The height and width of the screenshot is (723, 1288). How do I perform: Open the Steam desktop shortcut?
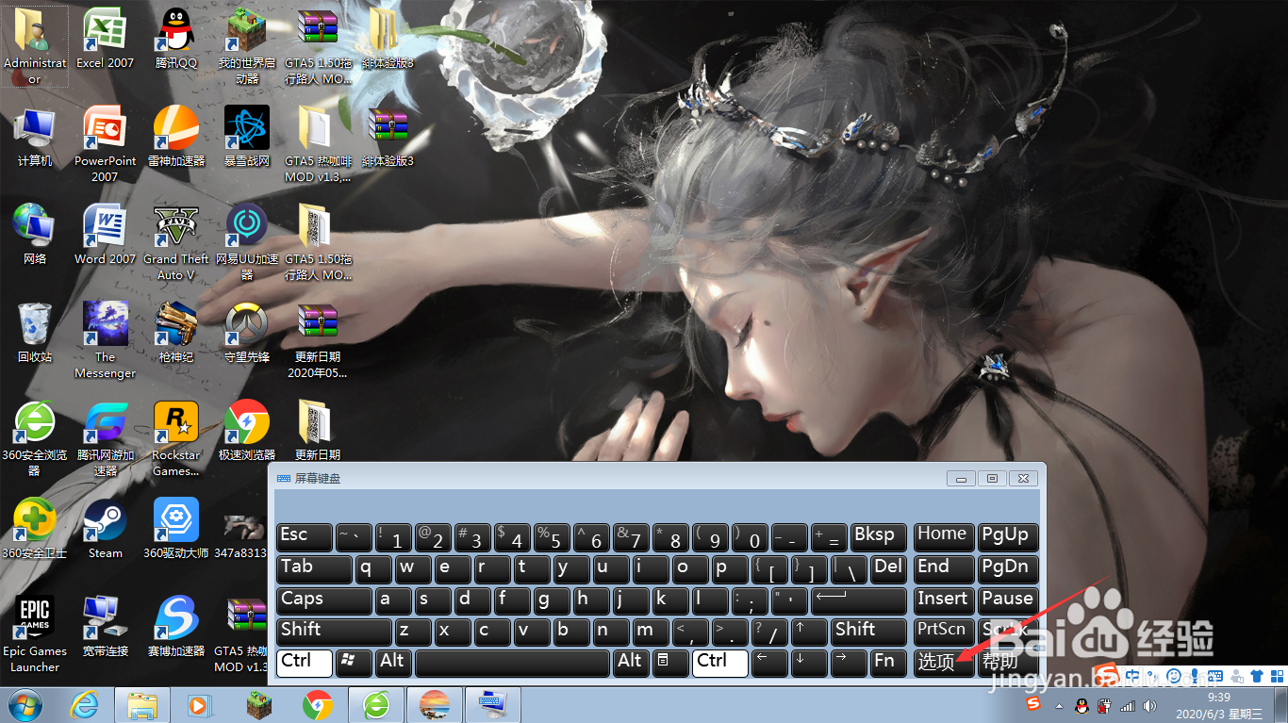tap(105, 528)
